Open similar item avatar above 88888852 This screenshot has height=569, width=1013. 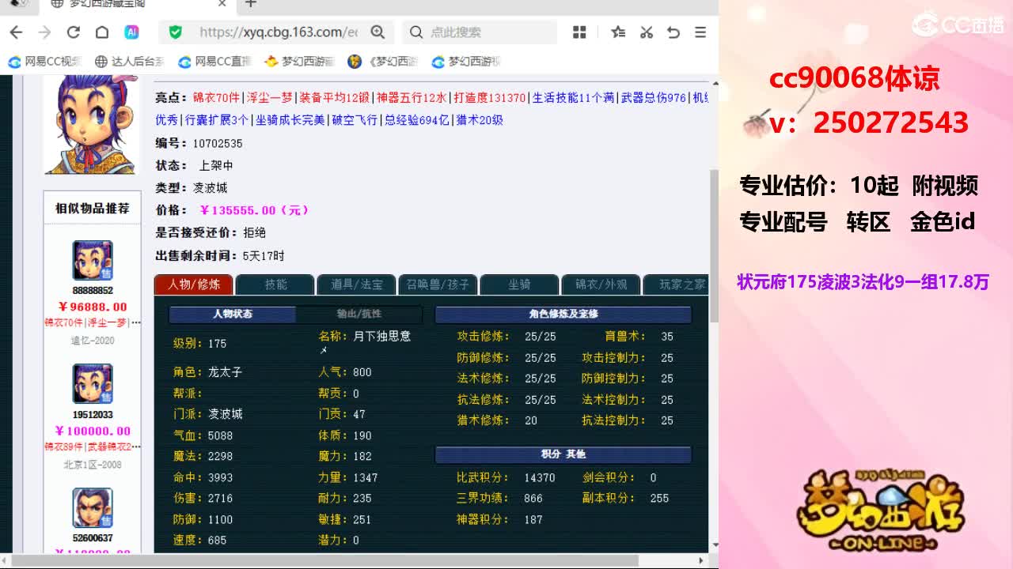(93, 262)
